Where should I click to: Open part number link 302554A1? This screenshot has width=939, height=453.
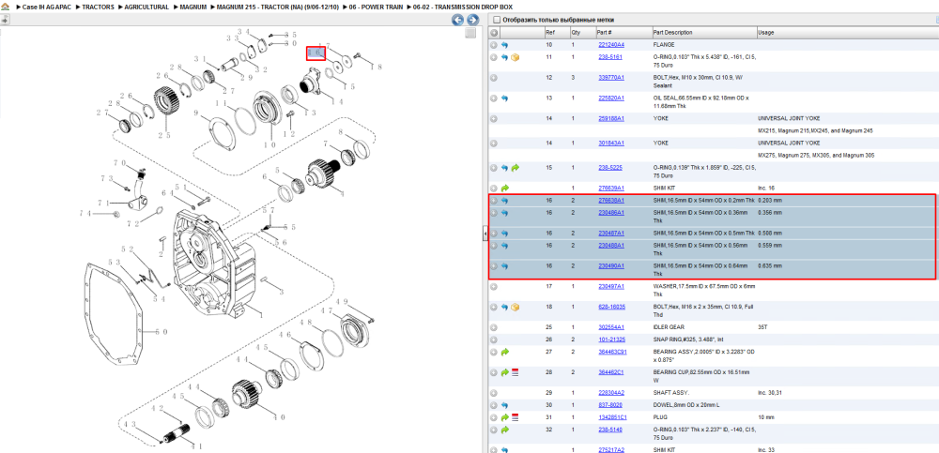coord(611,327)
